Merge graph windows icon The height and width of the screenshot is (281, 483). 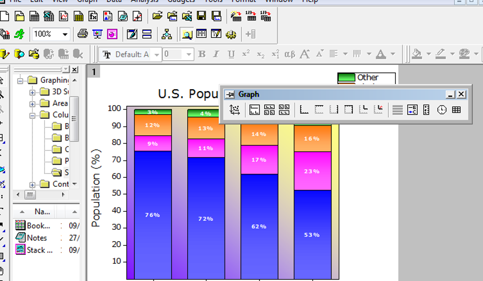284,109
